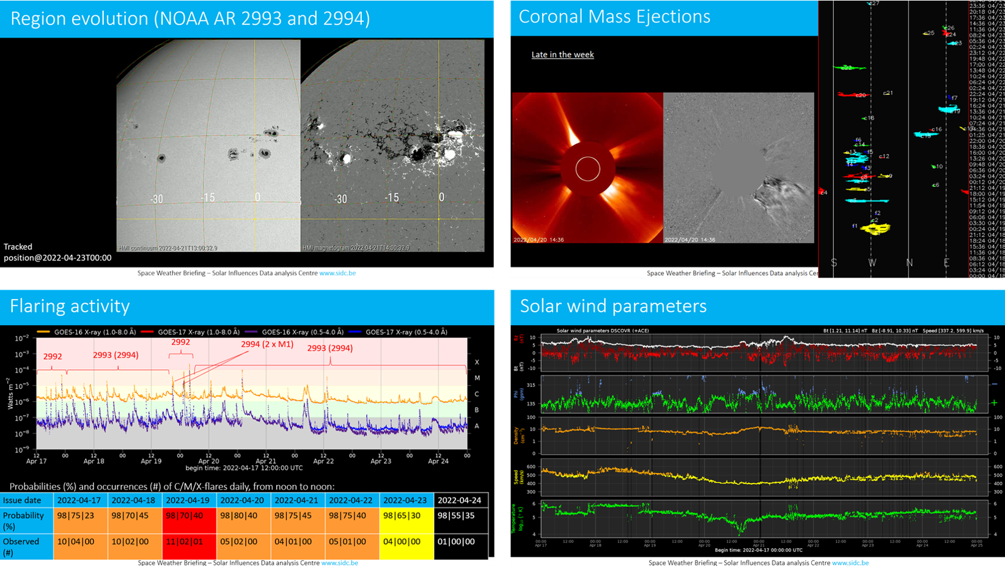Open the 'Late in the week' link
The height and width of the screenshot is (566, 1005).
[562, 54]
